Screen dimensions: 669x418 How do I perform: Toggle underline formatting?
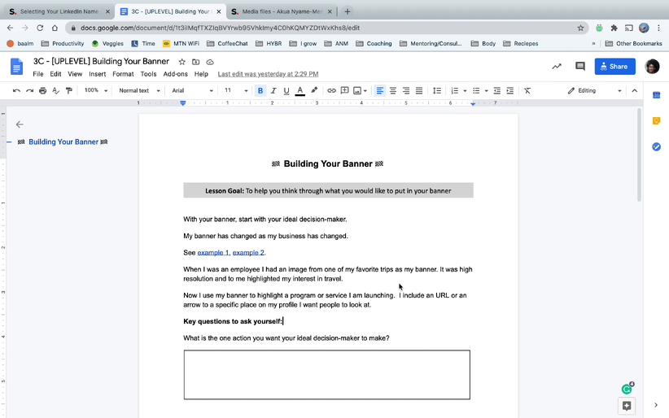click(x=286, y=90)
